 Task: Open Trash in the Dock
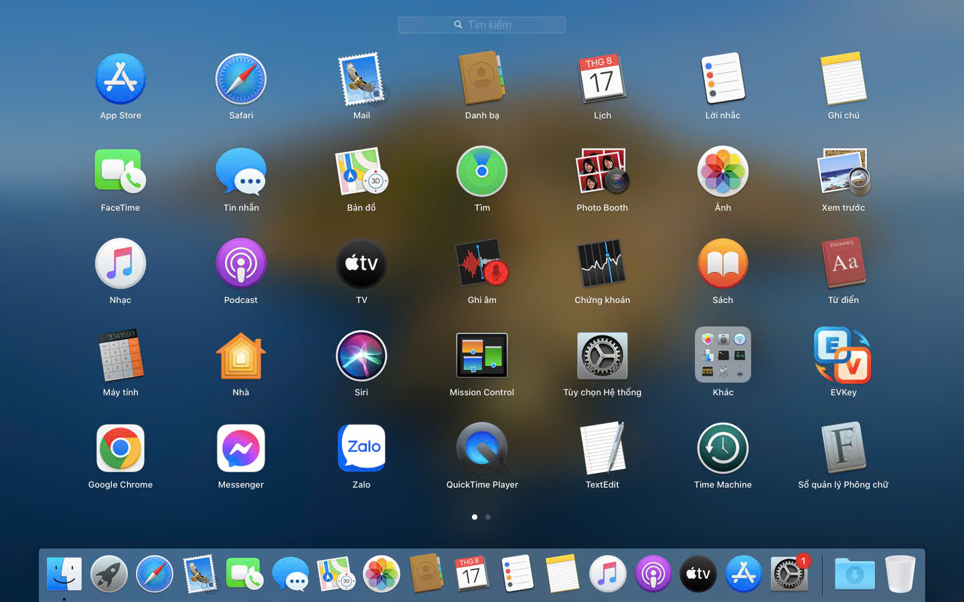point(900,574)
